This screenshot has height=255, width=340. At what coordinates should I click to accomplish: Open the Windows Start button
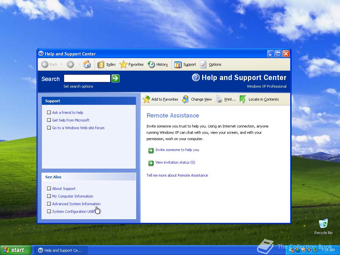[x=16, y=250]
